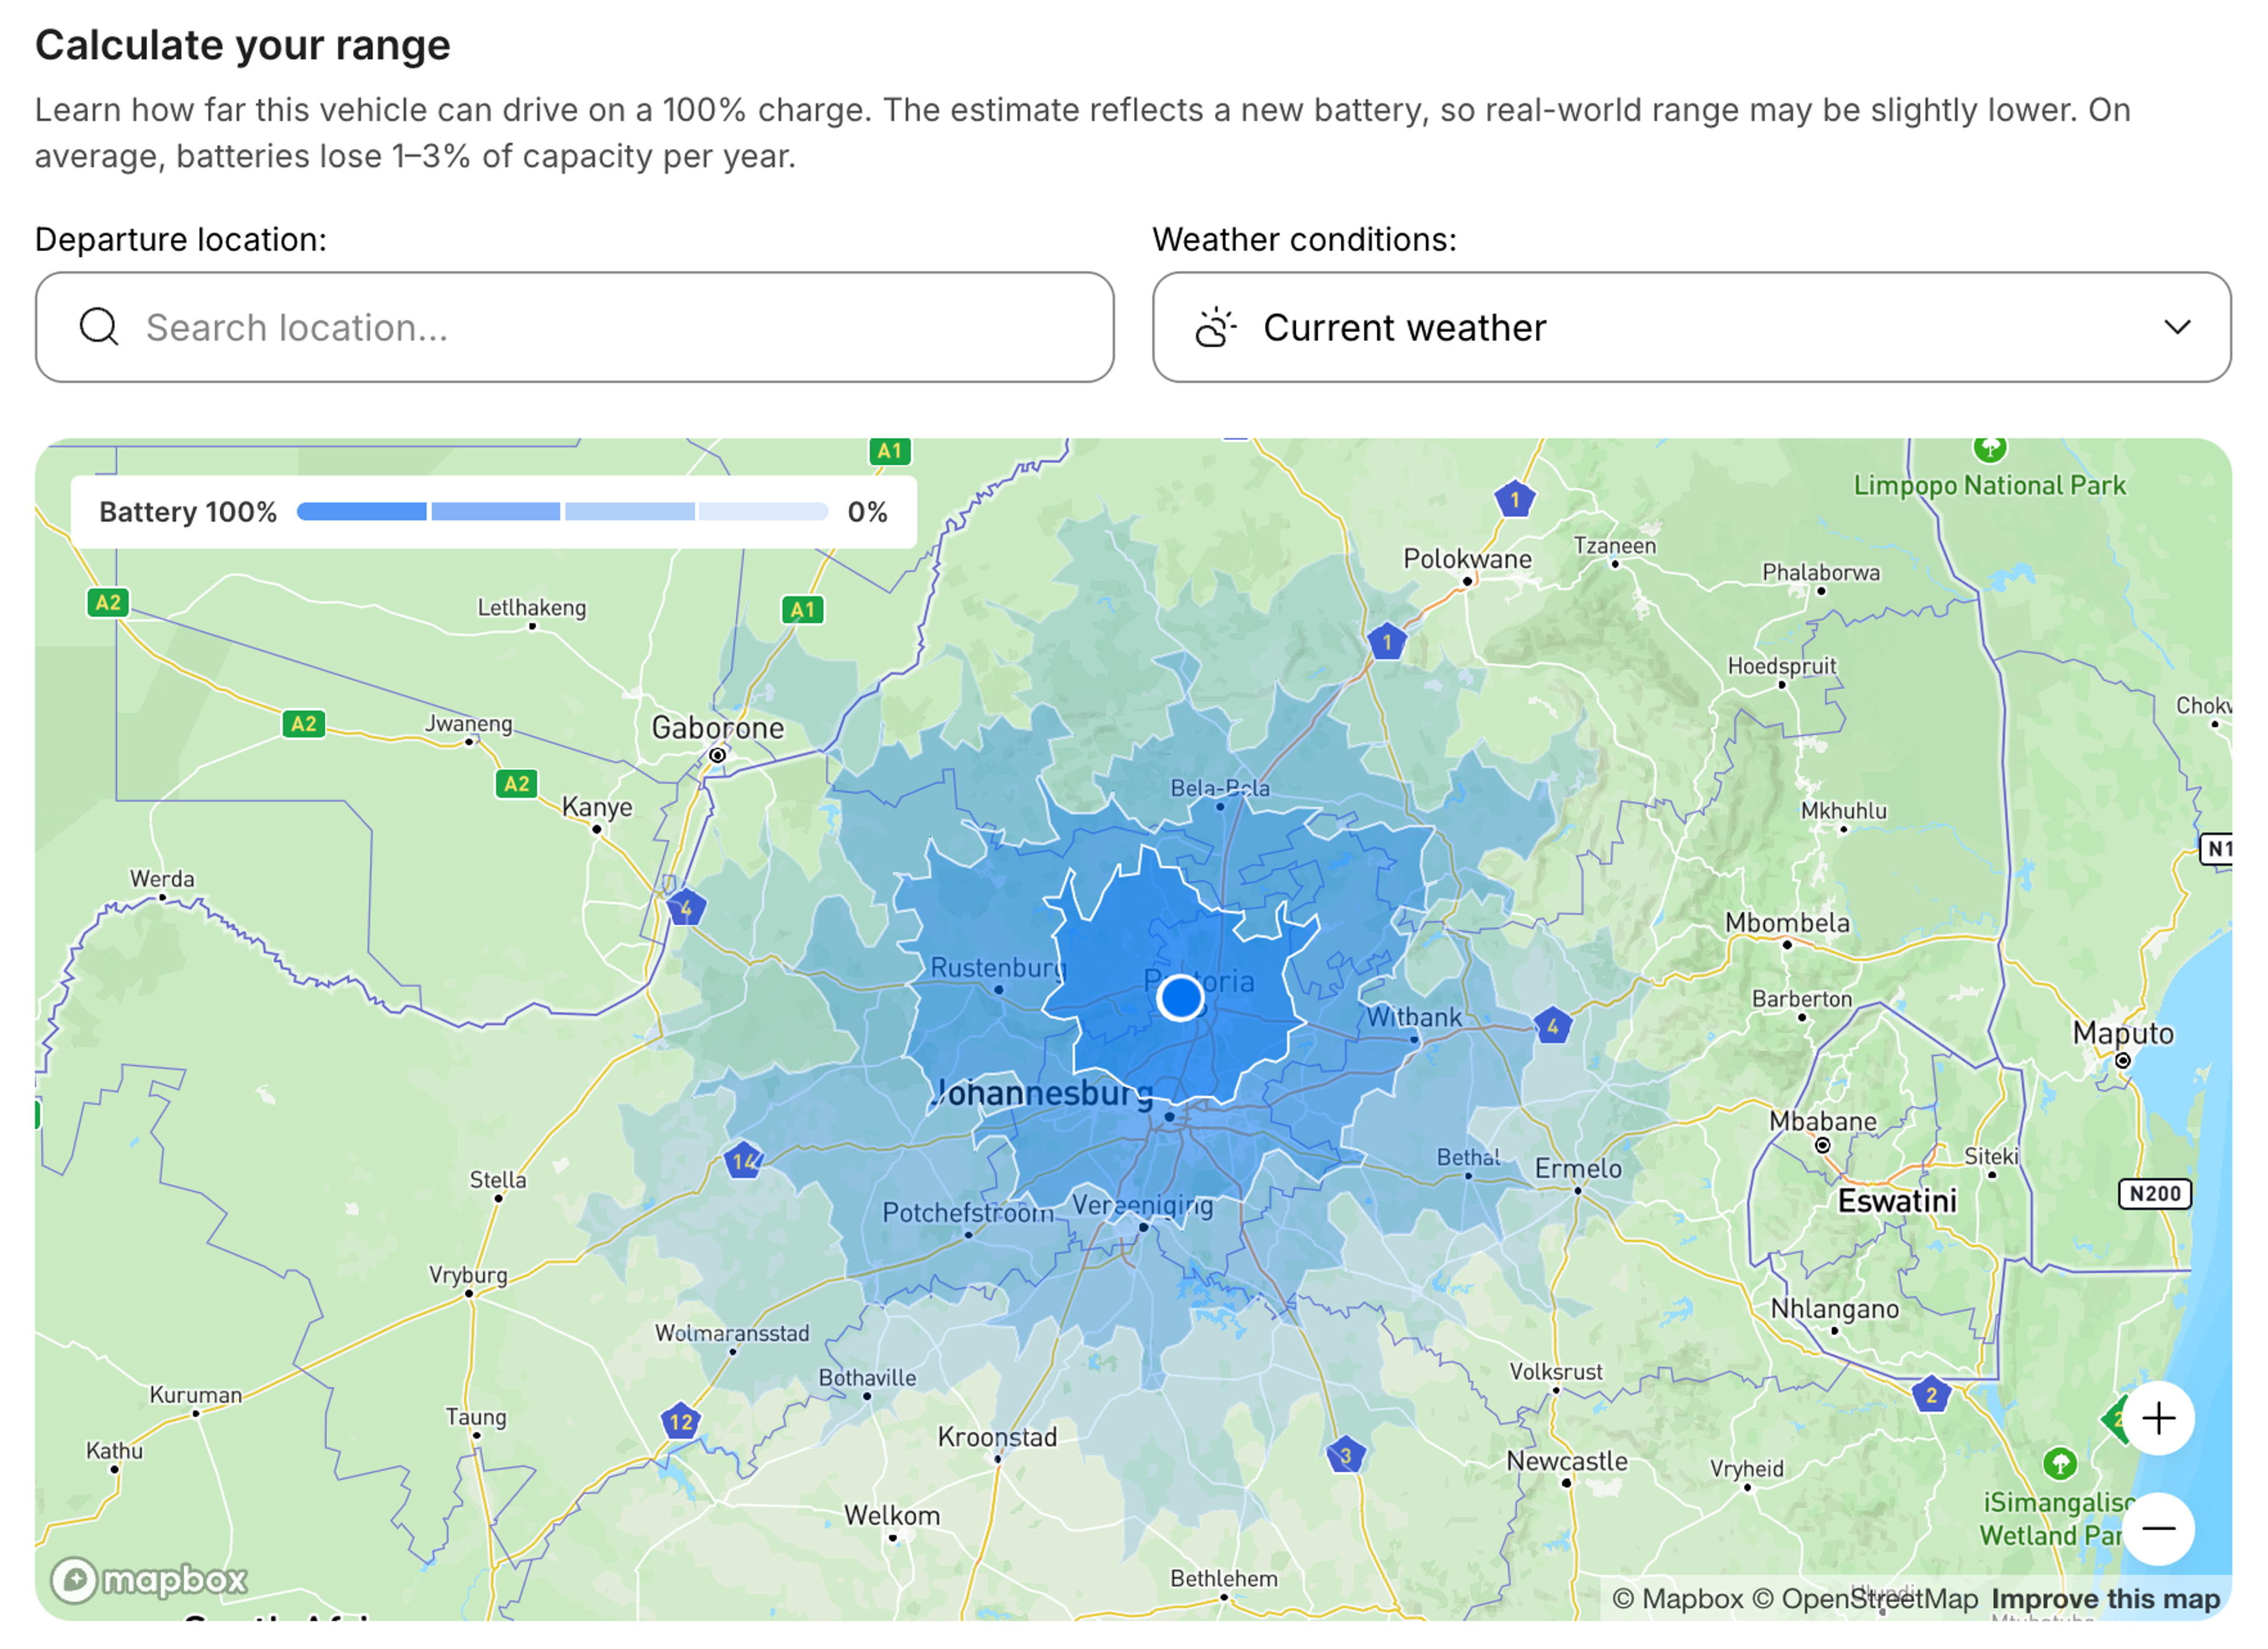Screen dimensions: 2268x1649
Task: Click the A1 shield at map top
Action: click(889, 450)
